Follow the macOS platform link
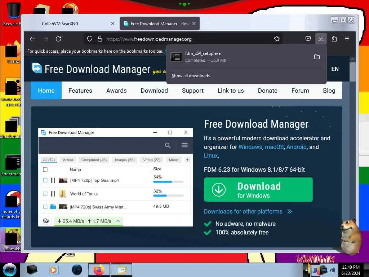 (274, 147)
